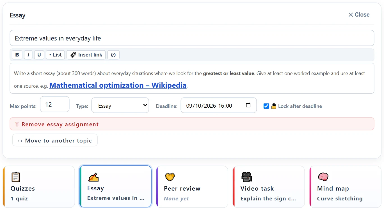Click the '1 quiz' text
The width and height of the screenshot is (384, 208).
(19, 199)
